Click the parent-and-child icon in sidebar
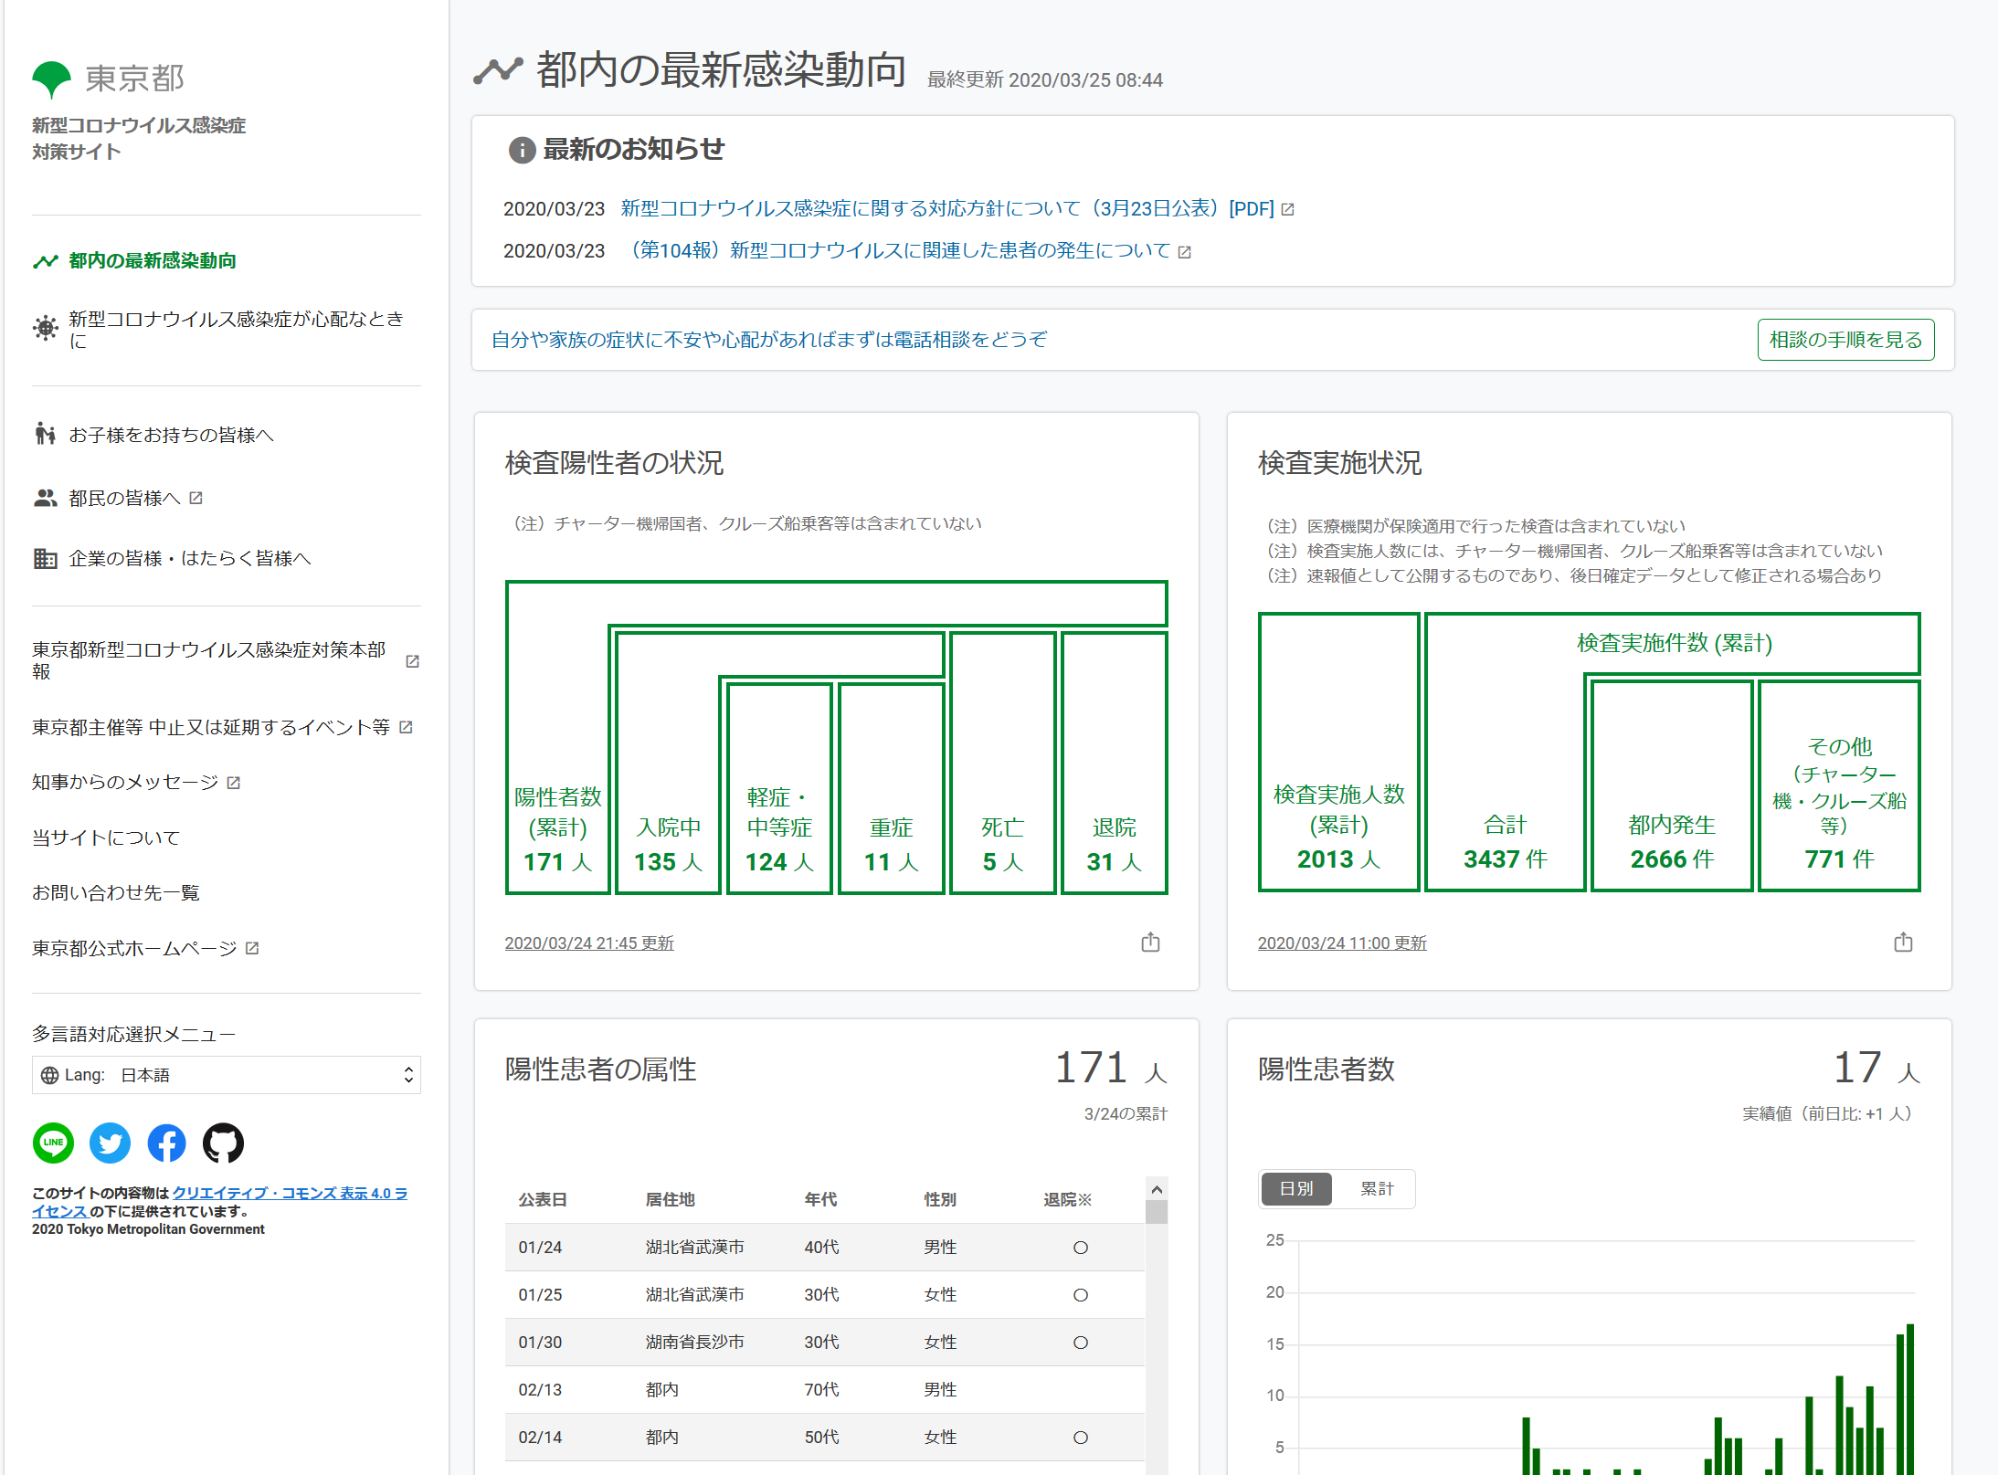The image size is (1998, 1475). click(45, 434)
